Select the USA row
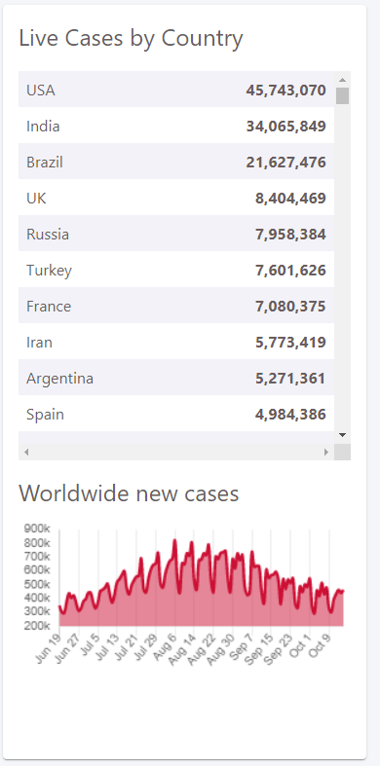The height and width of the screenshot is (766, 380). (x=176, y=90)
